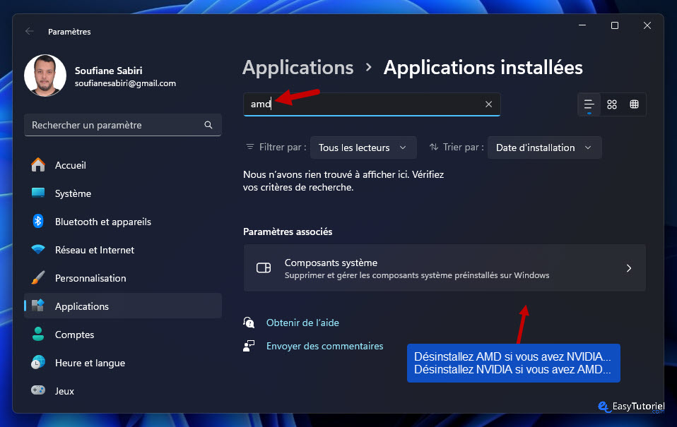Switch to table view layout

click(x=635, y=104)
